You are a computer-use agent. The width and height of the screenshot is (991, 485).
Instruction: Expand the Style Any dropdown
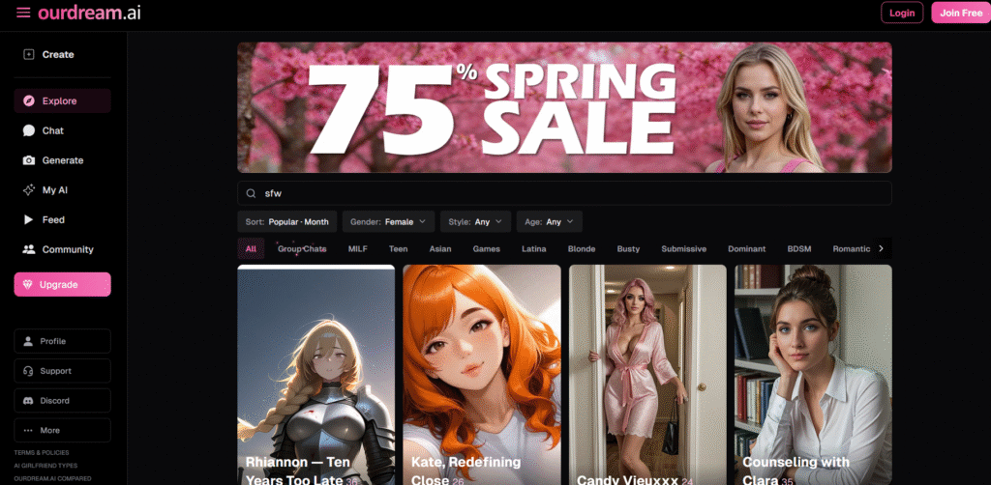[x=475, y=222]
